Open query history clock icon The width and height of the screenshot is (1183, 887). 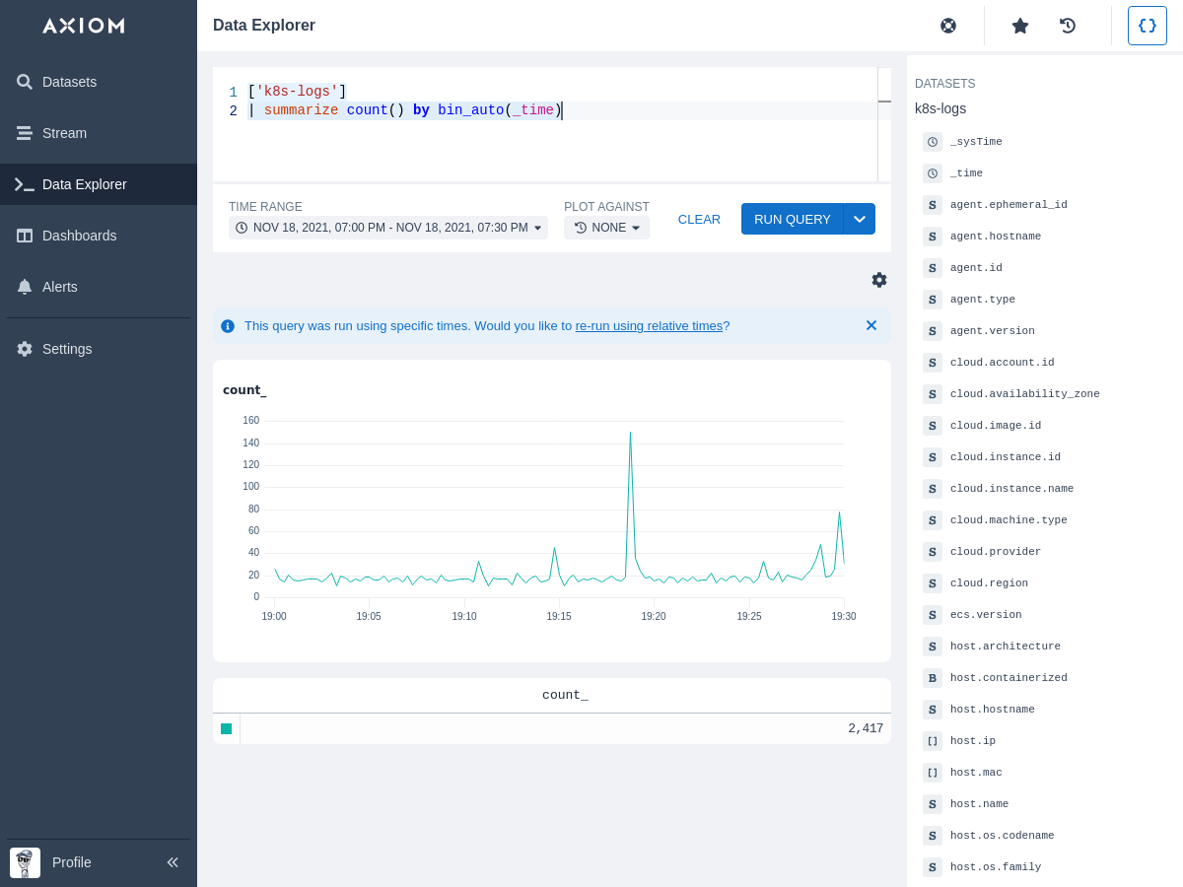1068,26
